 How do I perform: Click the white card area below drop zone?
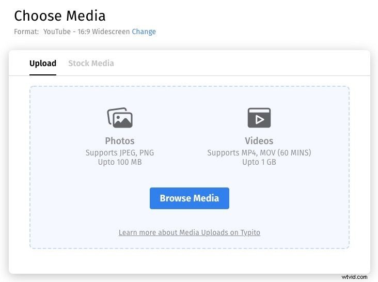click(189, 261)
